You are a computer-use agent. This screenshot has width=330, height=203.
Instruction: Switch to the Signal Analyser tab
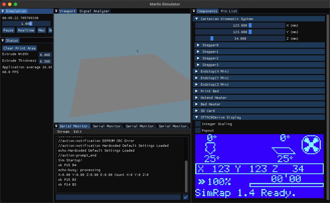point(94,11)
